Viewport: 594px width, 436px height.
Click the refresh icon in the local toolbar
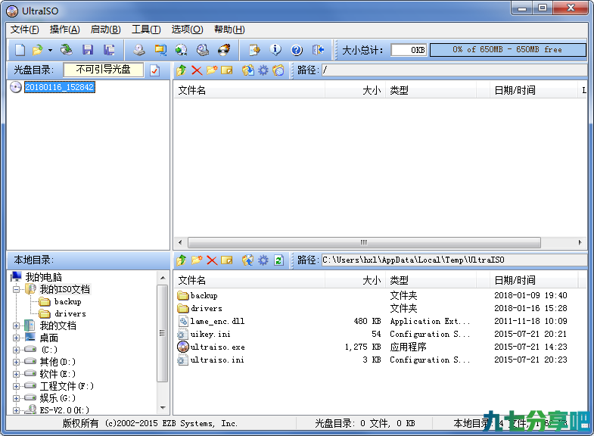(278, 260)
